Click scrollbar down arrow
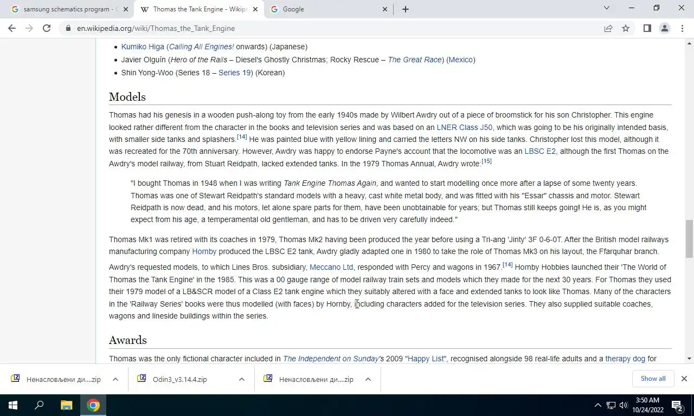Image resolution: width=694 pixels, height=416 pixels. point(690,359)
